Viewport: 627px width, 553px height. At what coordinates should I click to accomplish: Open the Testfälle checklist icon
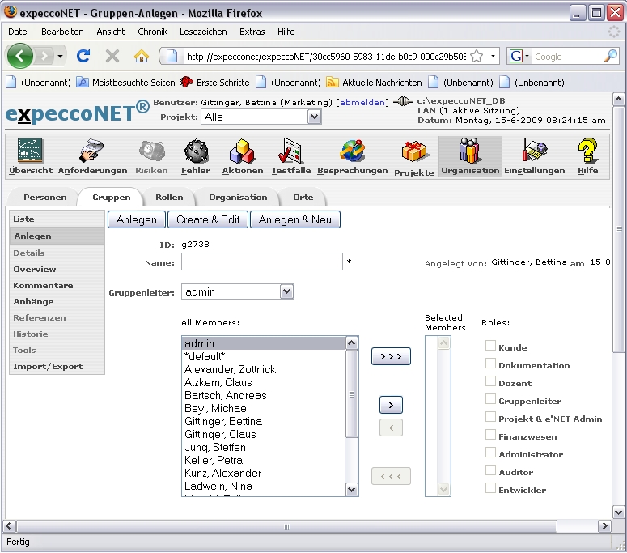290,151
